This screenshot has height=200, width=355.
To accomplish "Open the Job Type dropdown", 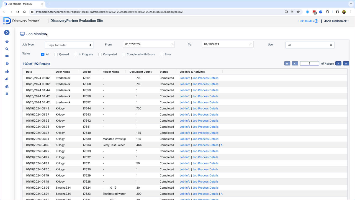I will click(x=69, y=45).
